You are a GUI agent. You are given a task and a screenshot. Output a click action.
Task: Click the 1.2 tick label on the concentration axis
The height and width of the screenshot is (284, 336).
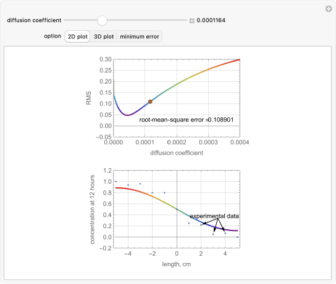click(x=107, y=171)
